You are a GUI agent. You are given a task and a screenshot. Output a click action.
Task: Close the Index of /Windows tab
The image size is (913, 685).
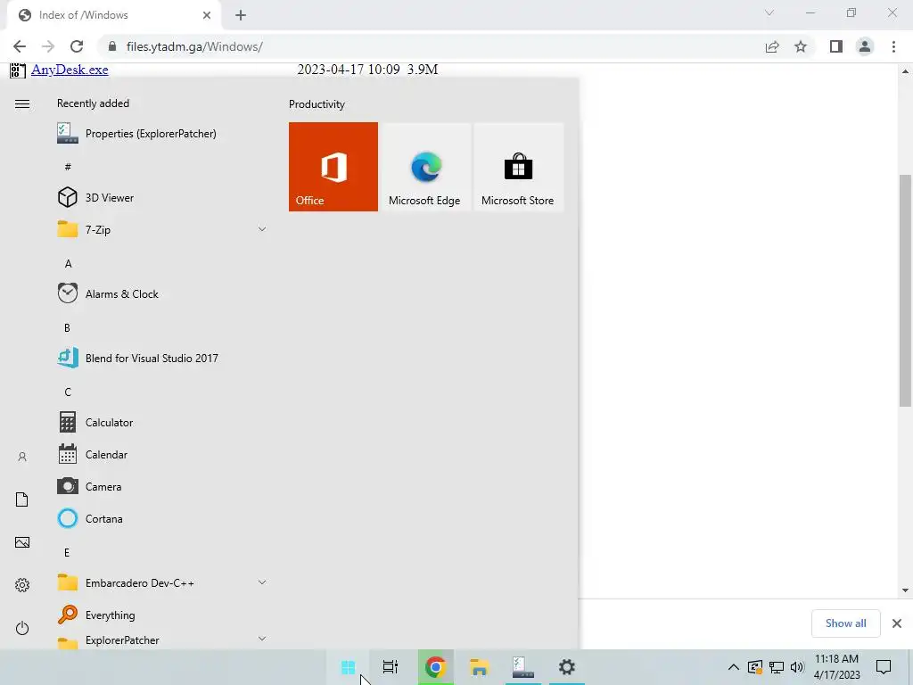207,15
